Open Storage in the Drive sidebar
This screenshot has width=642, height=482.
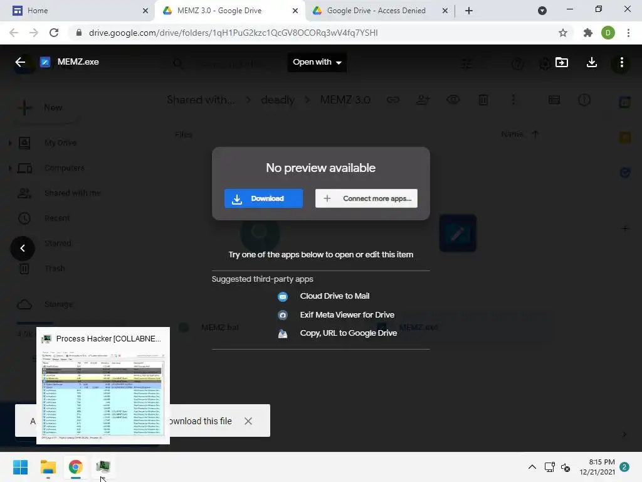coord(58,304)
